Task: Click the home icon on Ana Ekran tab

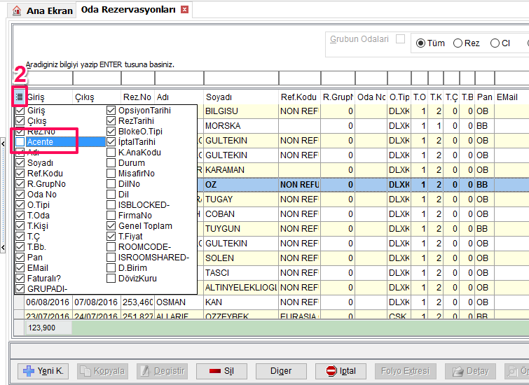Action: tap(17, 10)
